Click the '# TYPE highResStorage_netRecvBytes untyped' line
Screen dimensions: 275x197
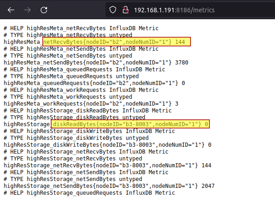pos(73,159)
